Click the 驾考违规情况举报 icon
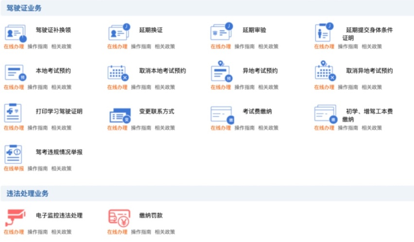This screenshot has width=414, height=242. pyautogui.click(x=13, y=154)
